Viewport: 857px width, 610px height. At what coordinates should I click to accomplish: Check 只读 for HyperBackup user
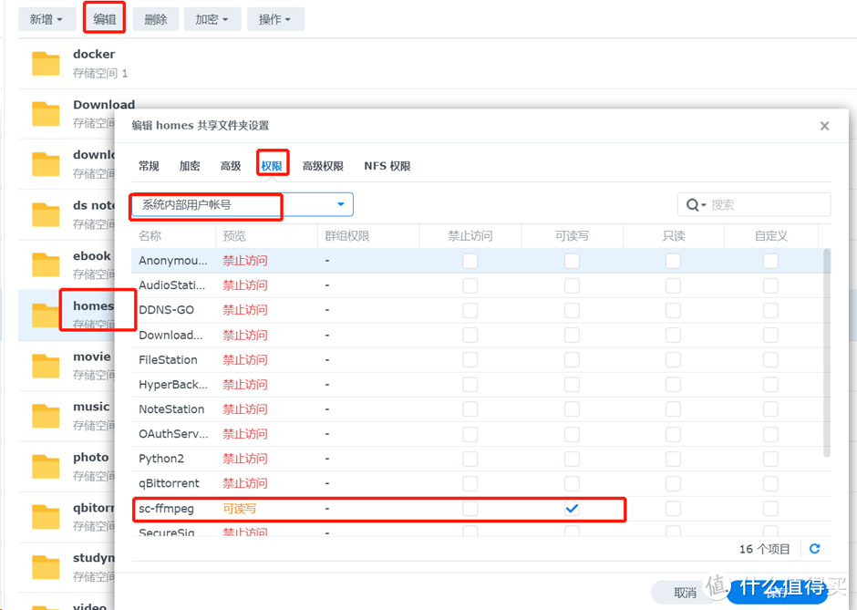[674, 384]
